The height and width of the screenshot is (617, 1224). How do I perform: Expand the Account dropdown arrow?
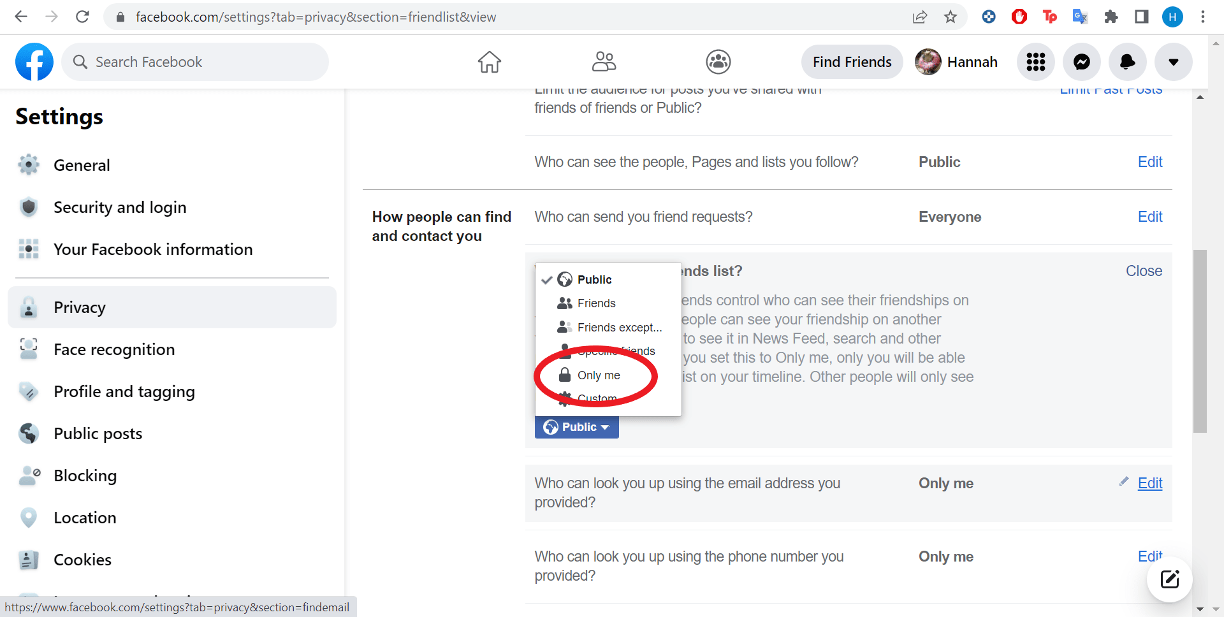tap(1174, 62)
